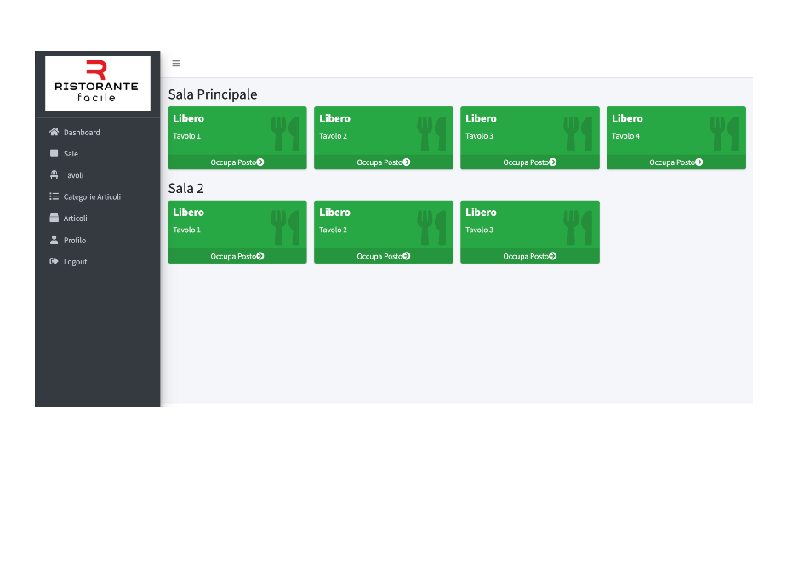Click the Sale square icon in sidebar
The height and width of the screenshot is (580, 787).
pos(54,154)
